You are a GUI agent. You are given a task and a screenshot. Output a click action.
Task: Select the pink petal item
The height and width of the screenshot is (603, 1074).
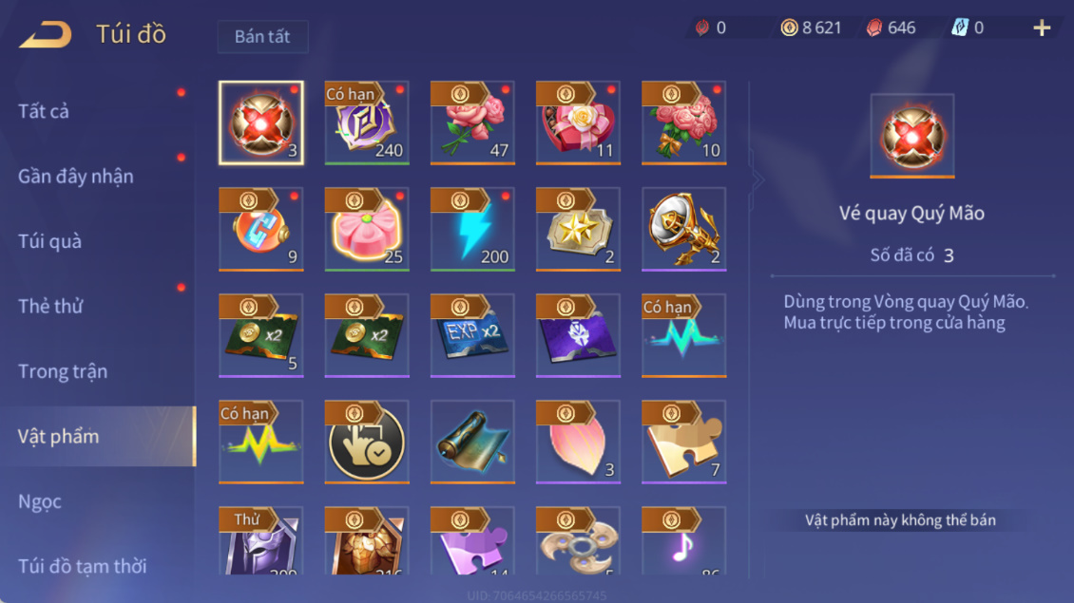click(578, 443)
